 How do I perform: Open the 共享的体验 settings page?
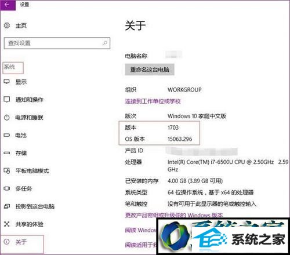30,224
